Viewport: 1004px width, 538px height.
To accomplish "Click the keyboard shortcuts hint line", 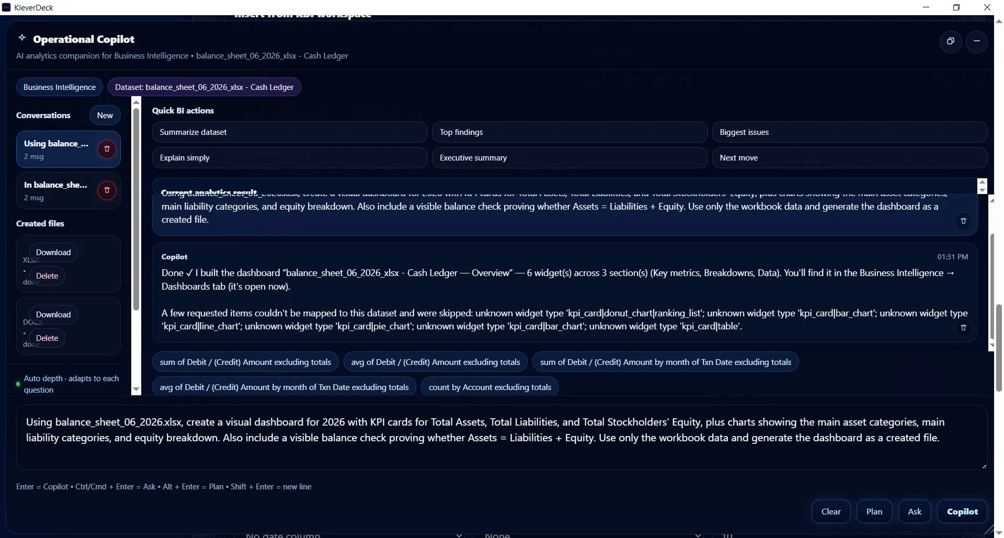I will (x=164, y=487).
